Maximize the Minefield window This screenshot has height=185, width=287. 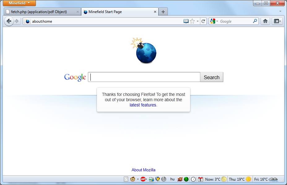pos(266,3)
